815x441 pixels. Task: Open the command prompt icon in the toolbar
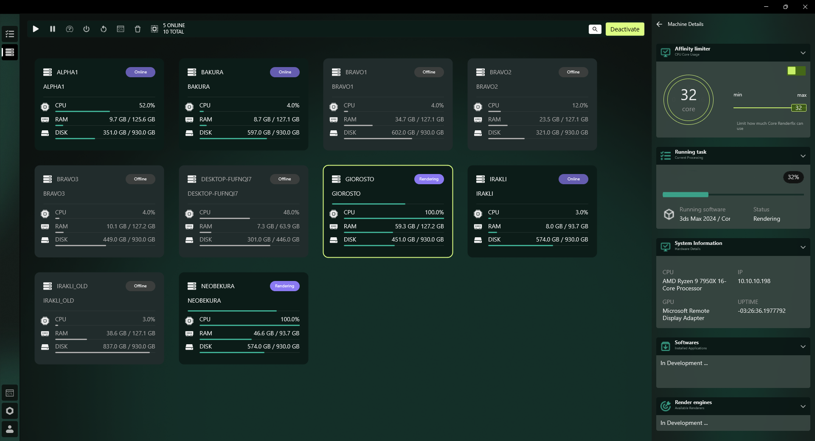coord(121,29)
